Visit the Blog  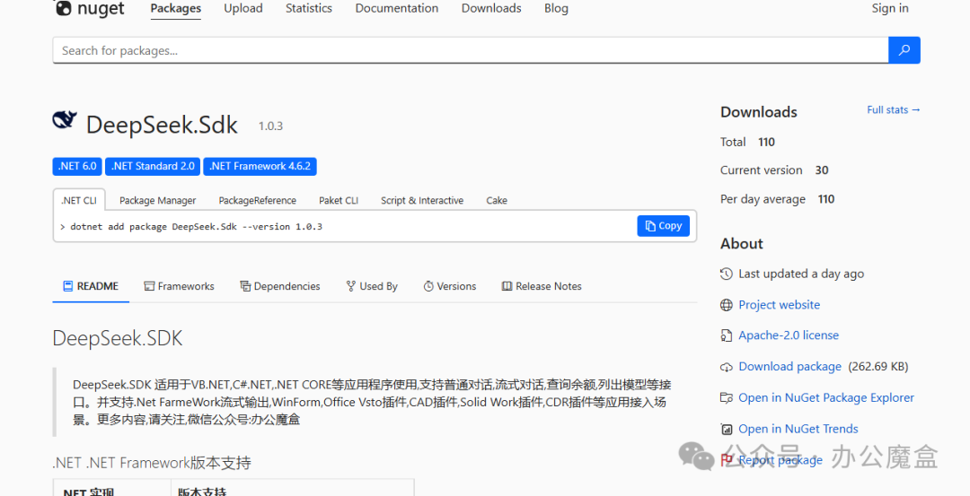coord(556,8)
